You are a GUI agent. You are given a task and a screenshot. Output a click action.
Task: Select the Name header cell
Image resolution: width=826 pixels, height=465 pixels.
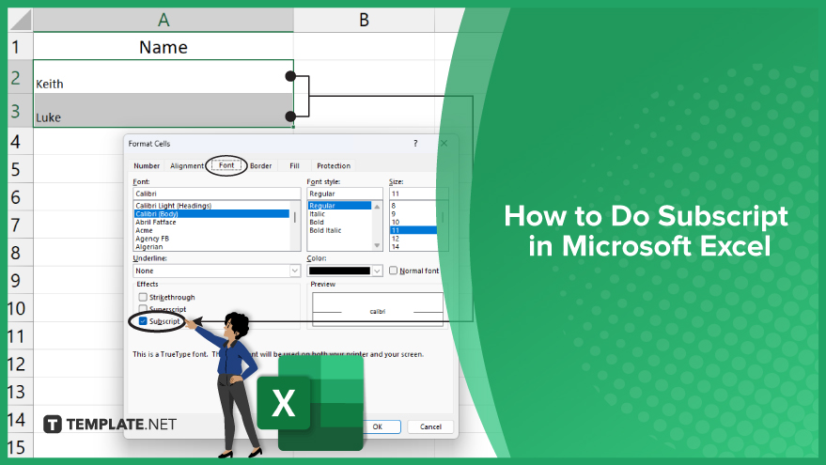click(164, 47)
